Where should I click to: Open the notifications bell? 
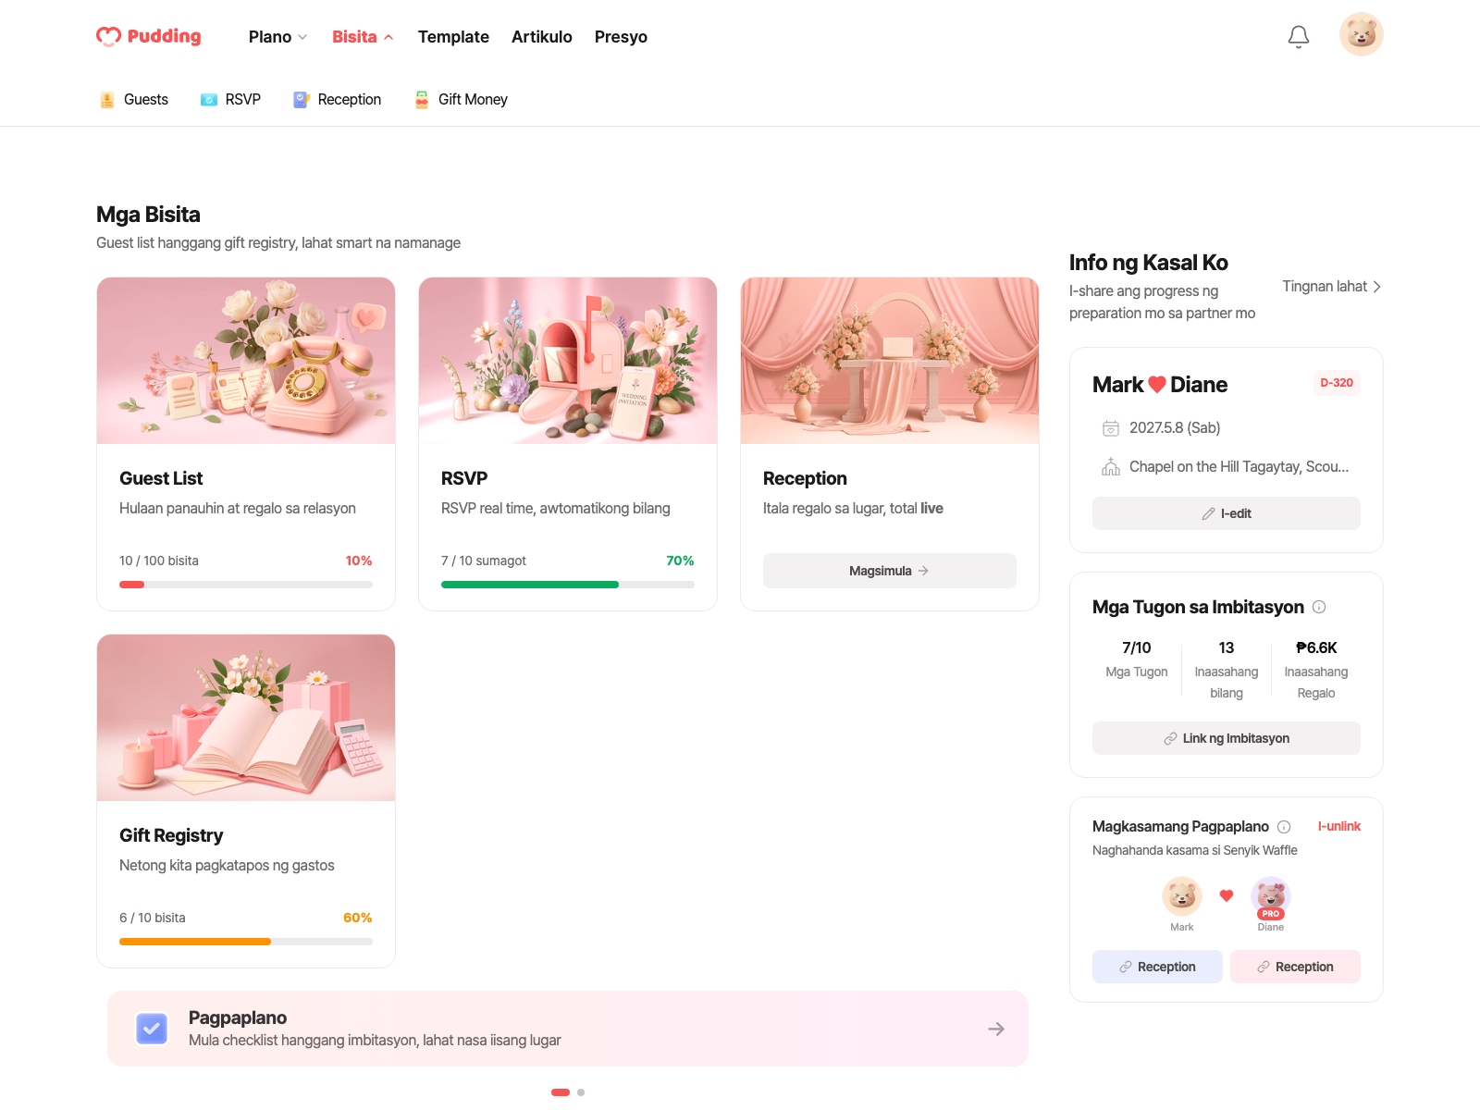pos(1299,36)
